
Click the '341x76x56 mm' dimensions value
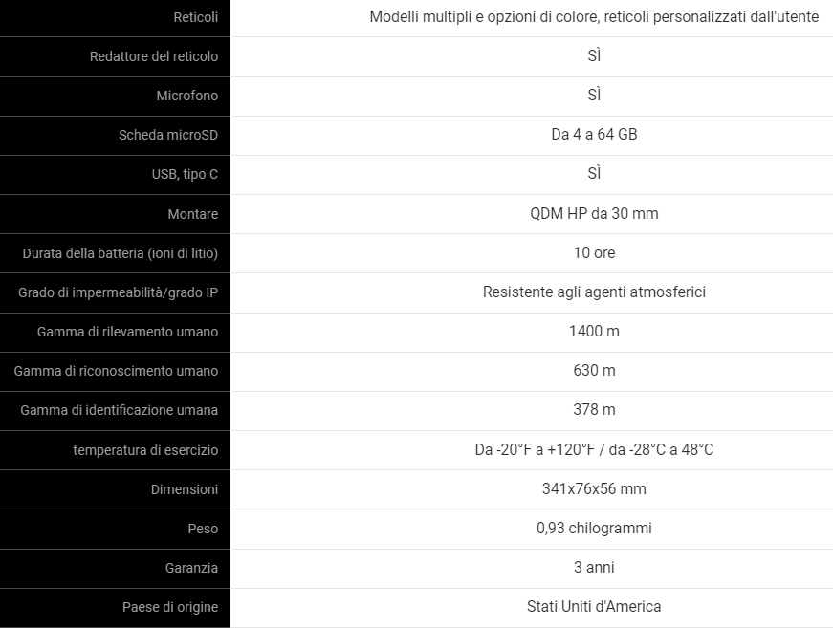click(594, 488)
